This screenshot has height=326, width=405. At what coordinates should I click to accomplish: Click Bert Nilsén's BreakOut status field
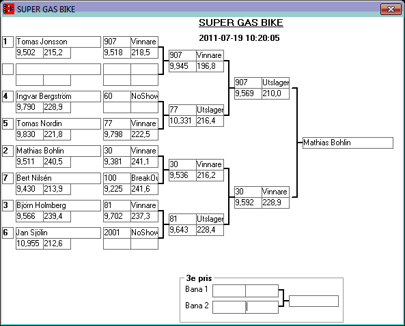pos(144,178)
